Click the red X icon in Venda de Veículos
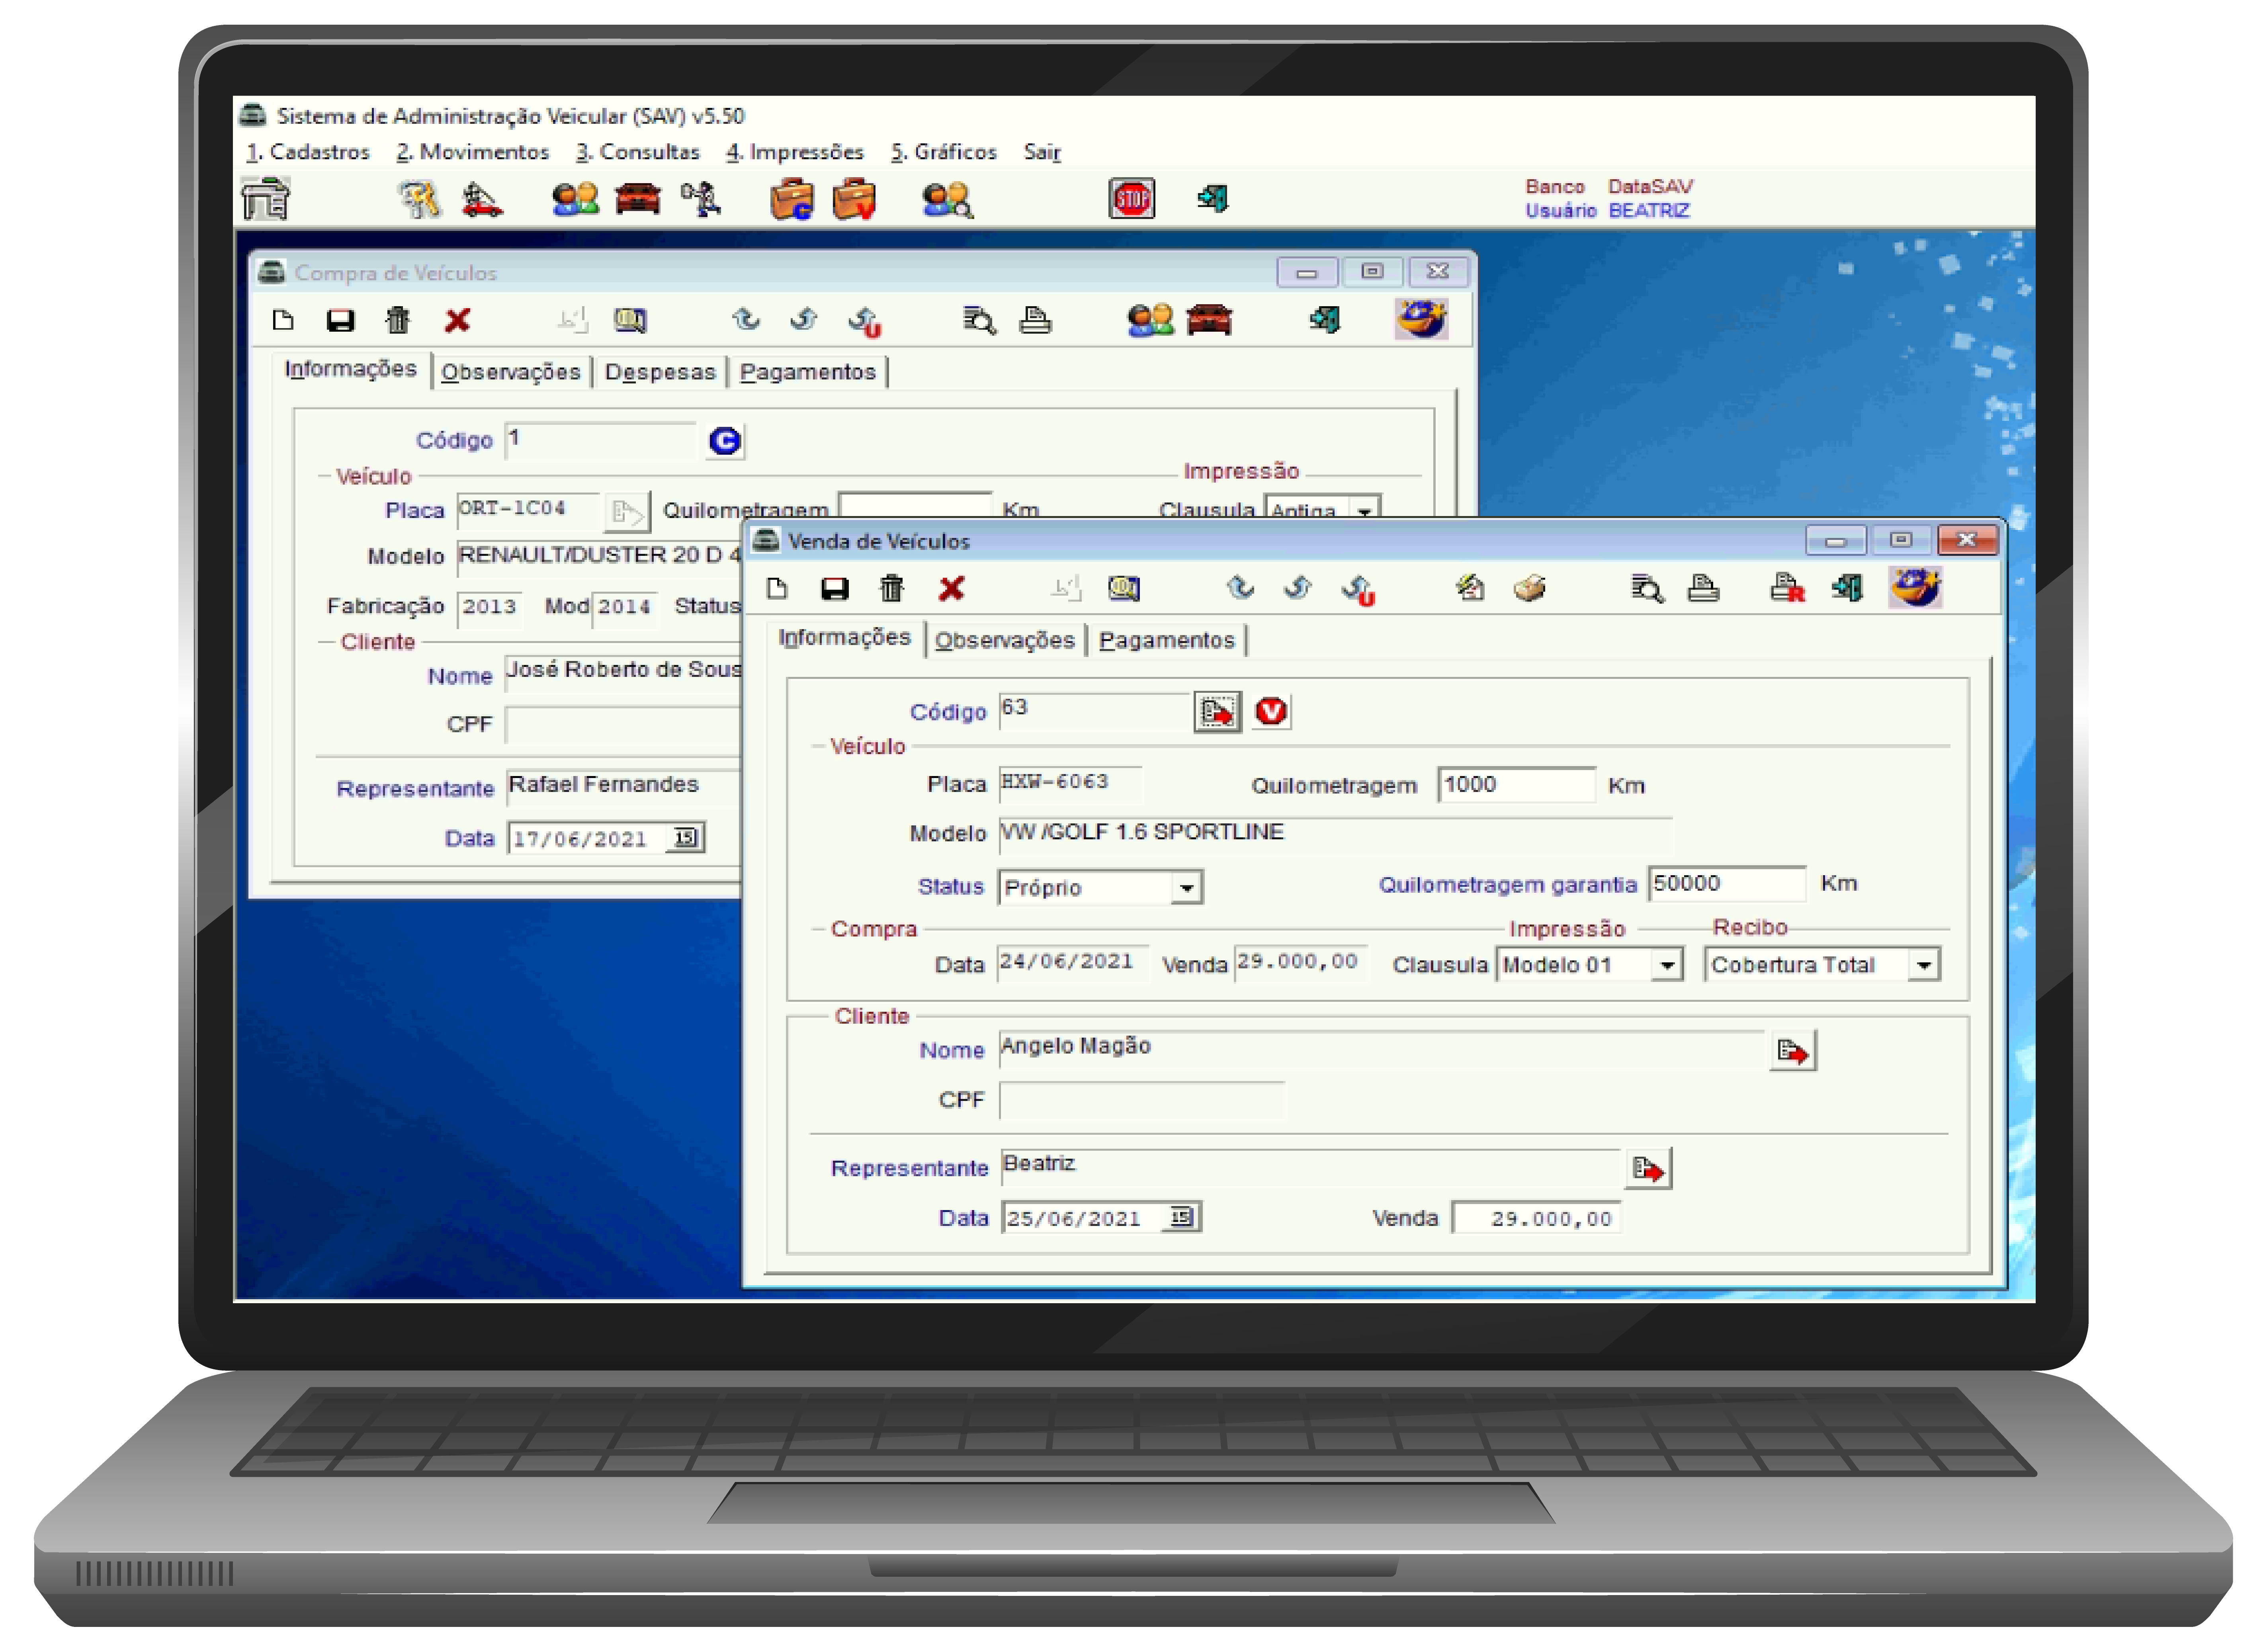Screen dimensions: 2267x1652 click(951, 588)
